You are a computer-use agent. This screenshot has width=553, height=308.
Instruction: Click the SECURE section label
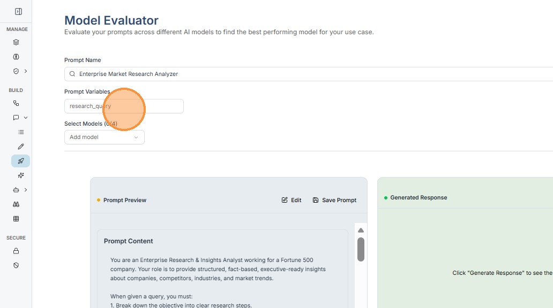pyautogui.click(x=16, y=237)
